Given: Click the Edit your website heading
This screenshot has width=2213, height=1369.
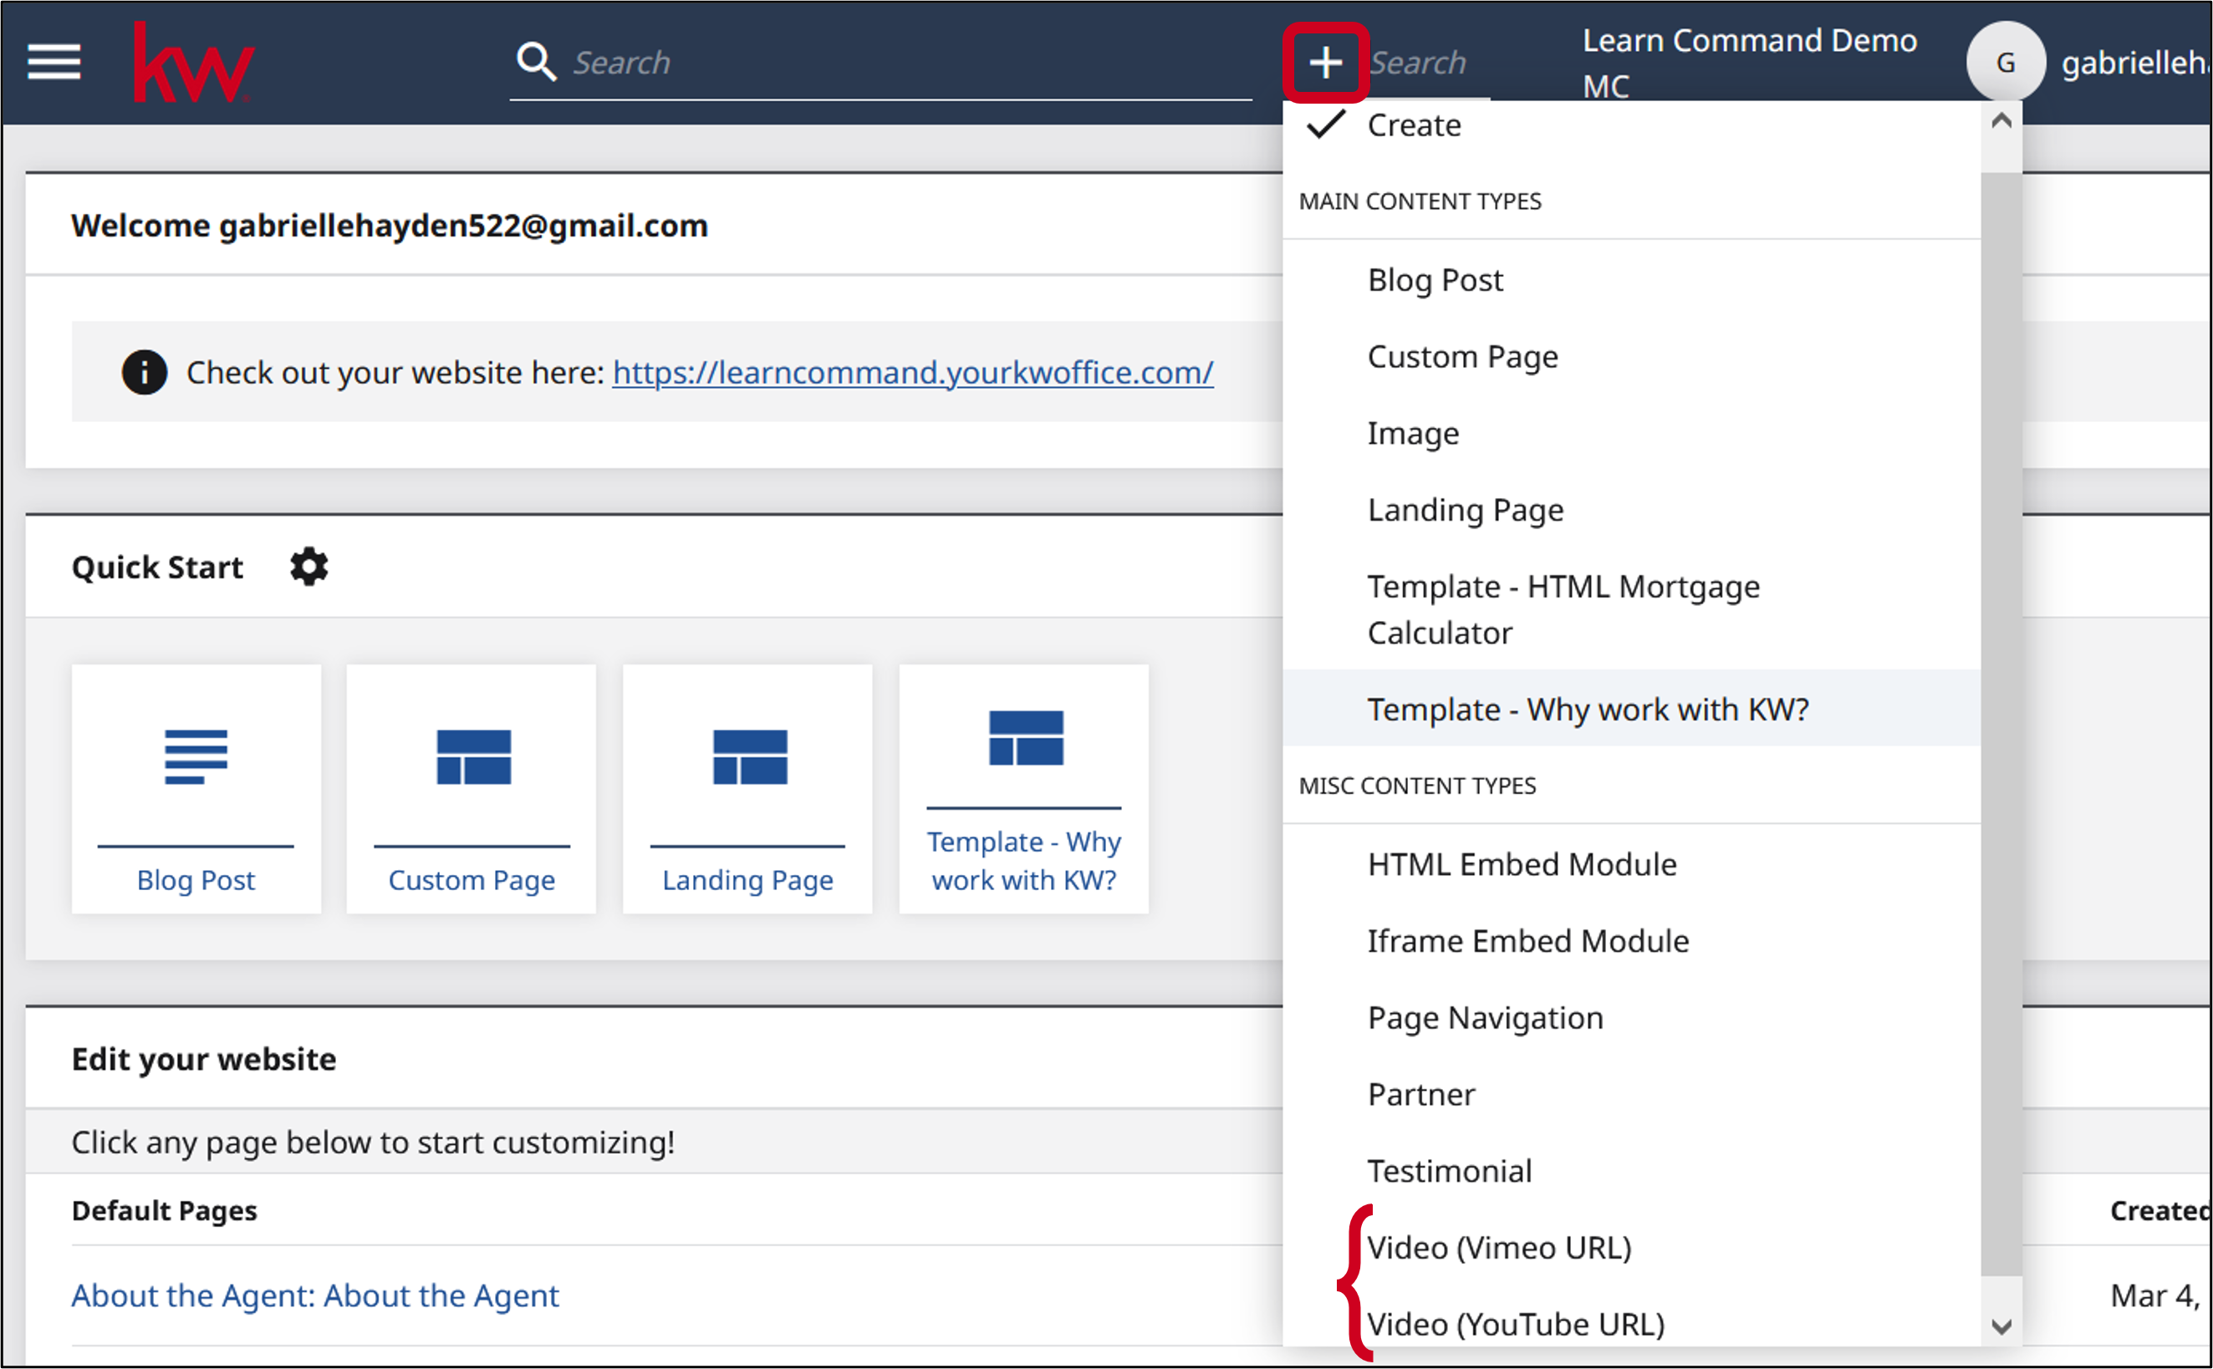Looking at the screenshot, I should [204, 1058].
